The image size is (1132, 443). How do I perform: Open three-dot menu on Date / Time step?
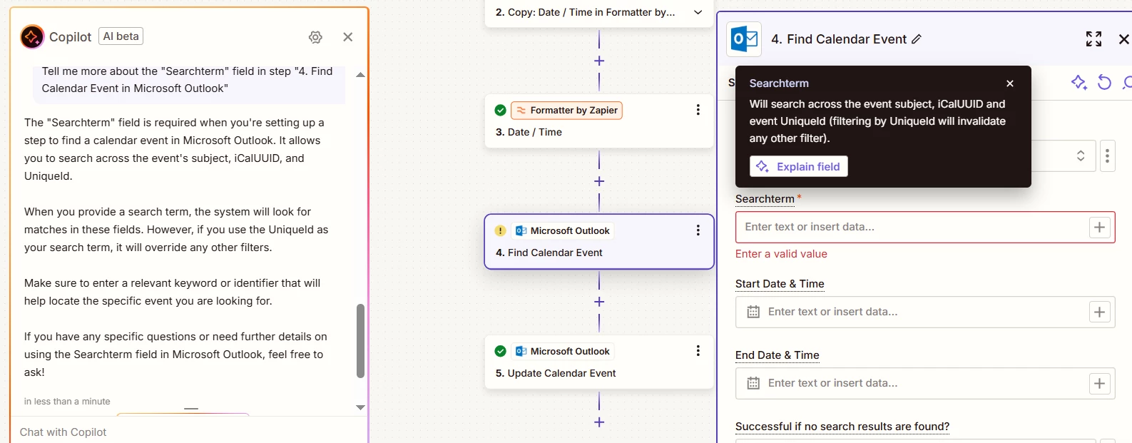[698, 110]
